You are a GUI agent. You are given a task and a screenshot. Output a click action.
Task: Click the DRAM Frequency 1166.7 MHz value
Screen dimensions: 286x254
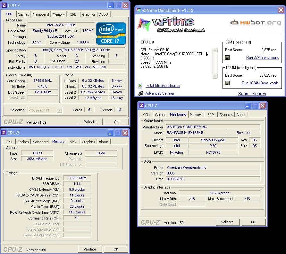pos(77,178)
